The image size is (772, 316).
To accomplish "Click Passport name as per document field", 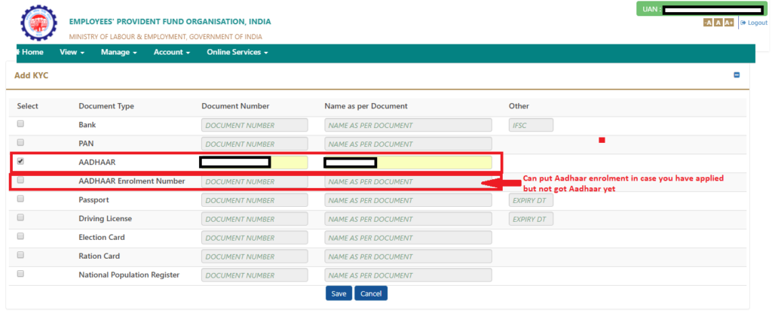I will 408,200.
